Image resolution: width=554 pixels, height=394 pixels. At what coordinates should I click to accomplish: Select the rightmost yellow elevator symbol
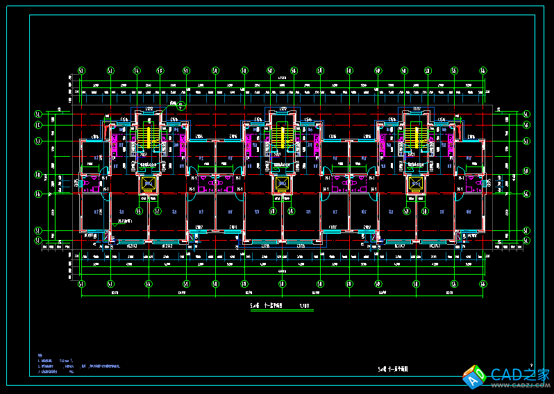[414, 184]
